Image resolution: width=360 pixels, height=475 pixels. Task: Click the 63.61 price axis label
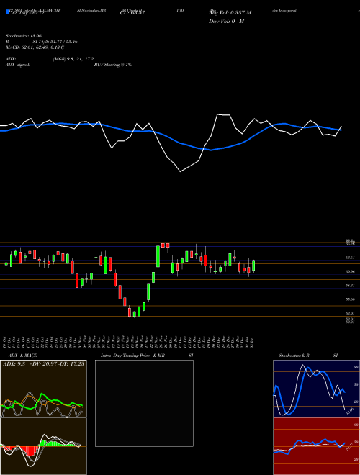[350, 258]
